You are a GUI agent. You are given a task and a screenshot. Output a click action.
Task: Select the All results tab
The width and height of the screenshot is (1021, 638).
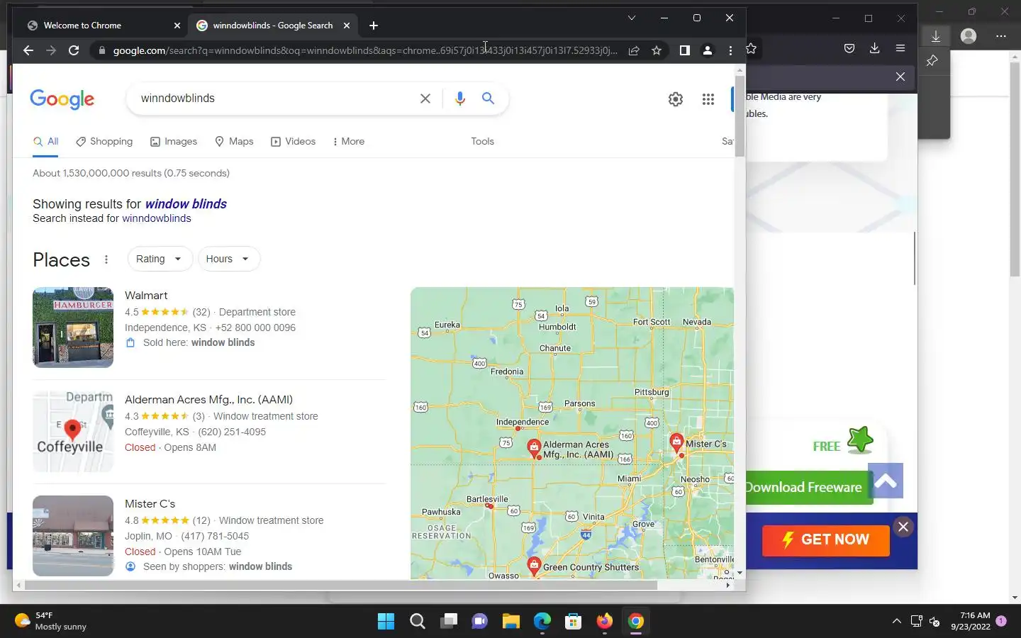coord(46,141)
